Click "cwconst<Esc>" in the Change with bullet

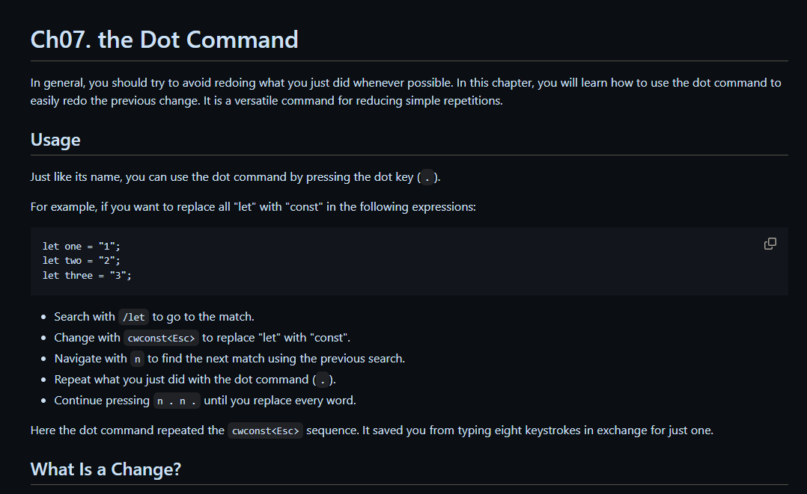(161, 338)
